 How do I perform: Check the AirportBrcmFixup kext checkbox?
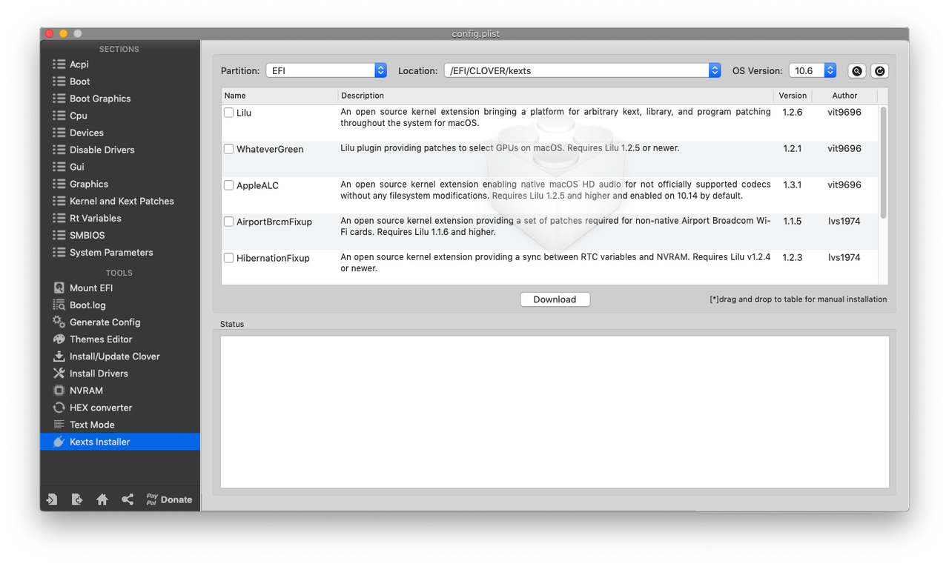229,222
